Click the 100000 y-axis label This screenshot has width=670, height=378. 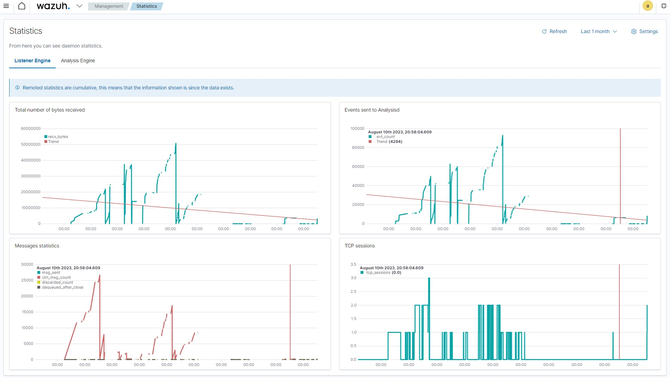coord(357,128)
